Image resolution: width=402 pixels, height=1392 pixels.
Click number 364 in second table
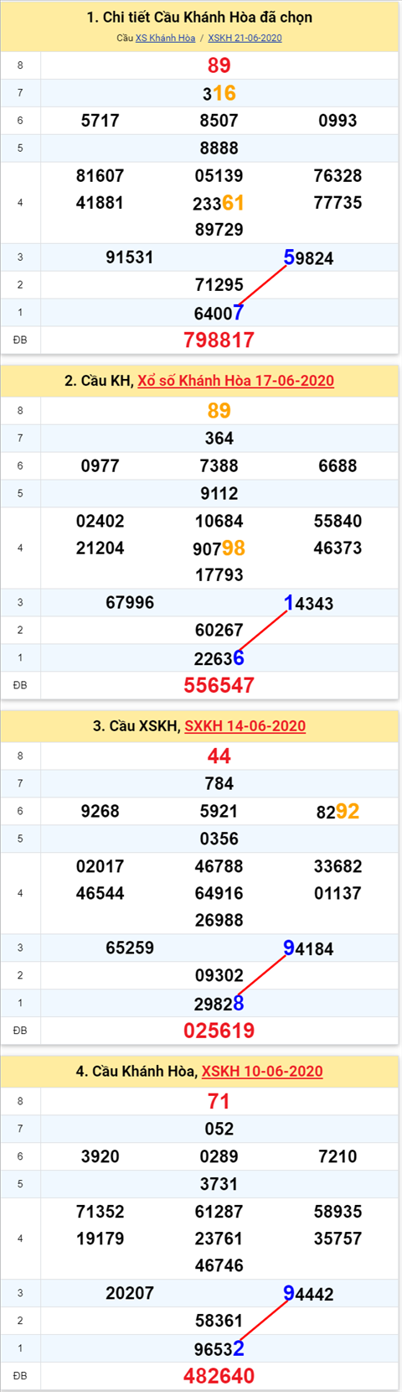tap(219, 439)
